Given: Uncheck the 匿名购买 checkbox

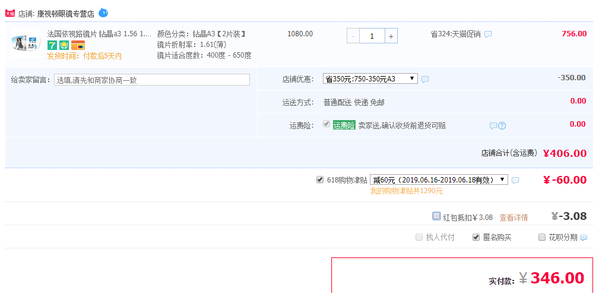Looking at the screenshot, I should click(x=476, y=237).
